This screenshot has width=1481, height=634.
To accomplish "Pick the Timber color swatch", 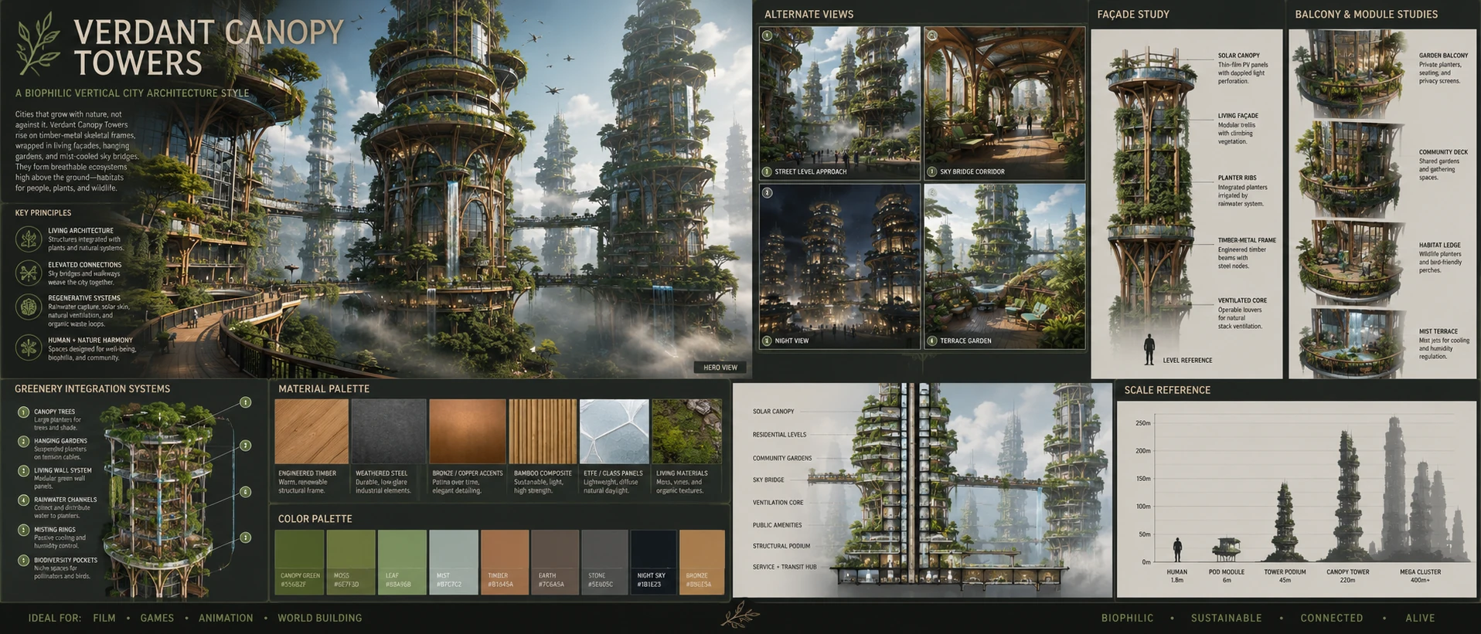I will pos(505,562).
